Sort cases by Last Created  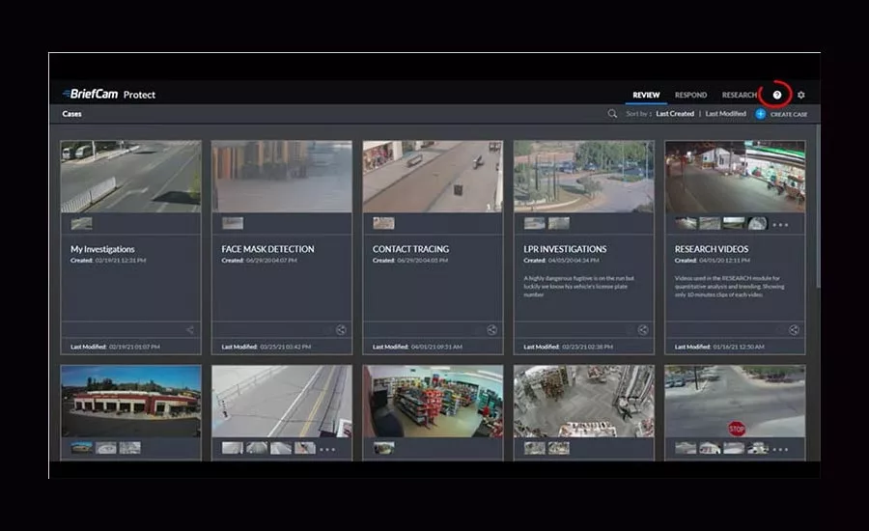pyautogui.click(x=675, y=114)
